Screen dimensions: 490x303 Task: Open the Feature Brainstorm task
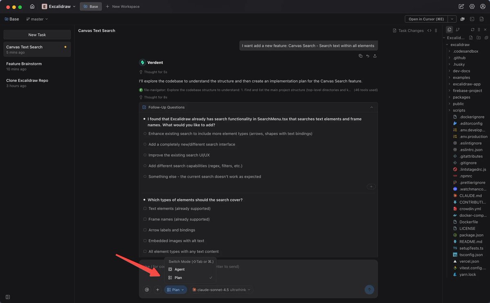pyautogui.click(x=37, y=66)
